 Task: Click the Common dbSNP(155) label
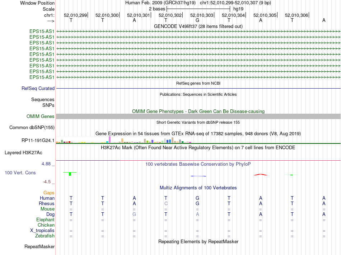point(32,128)
